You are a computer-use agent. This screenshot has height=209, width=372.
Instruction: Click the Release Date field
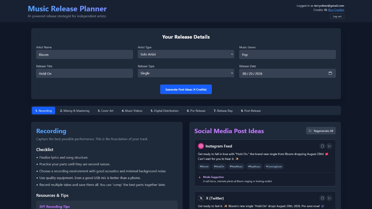click(x=287, y=73)
